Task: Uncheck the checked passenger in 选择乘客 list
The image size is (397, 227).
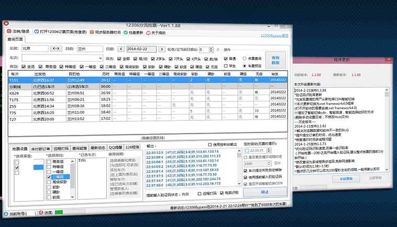Action: pyautogui.click(x=17, y=167)
